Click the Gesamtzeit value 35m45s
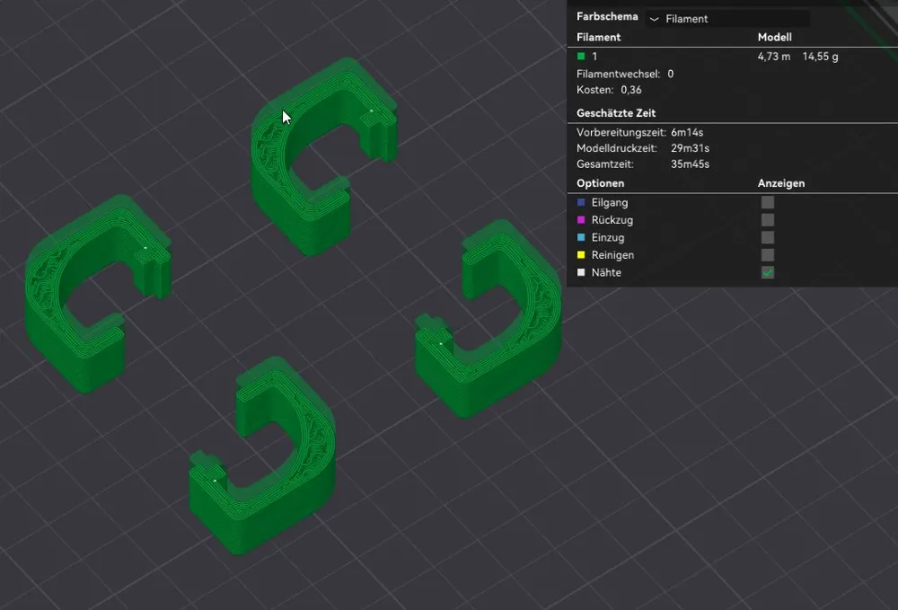898x610 pixels. tap(690, 164)
